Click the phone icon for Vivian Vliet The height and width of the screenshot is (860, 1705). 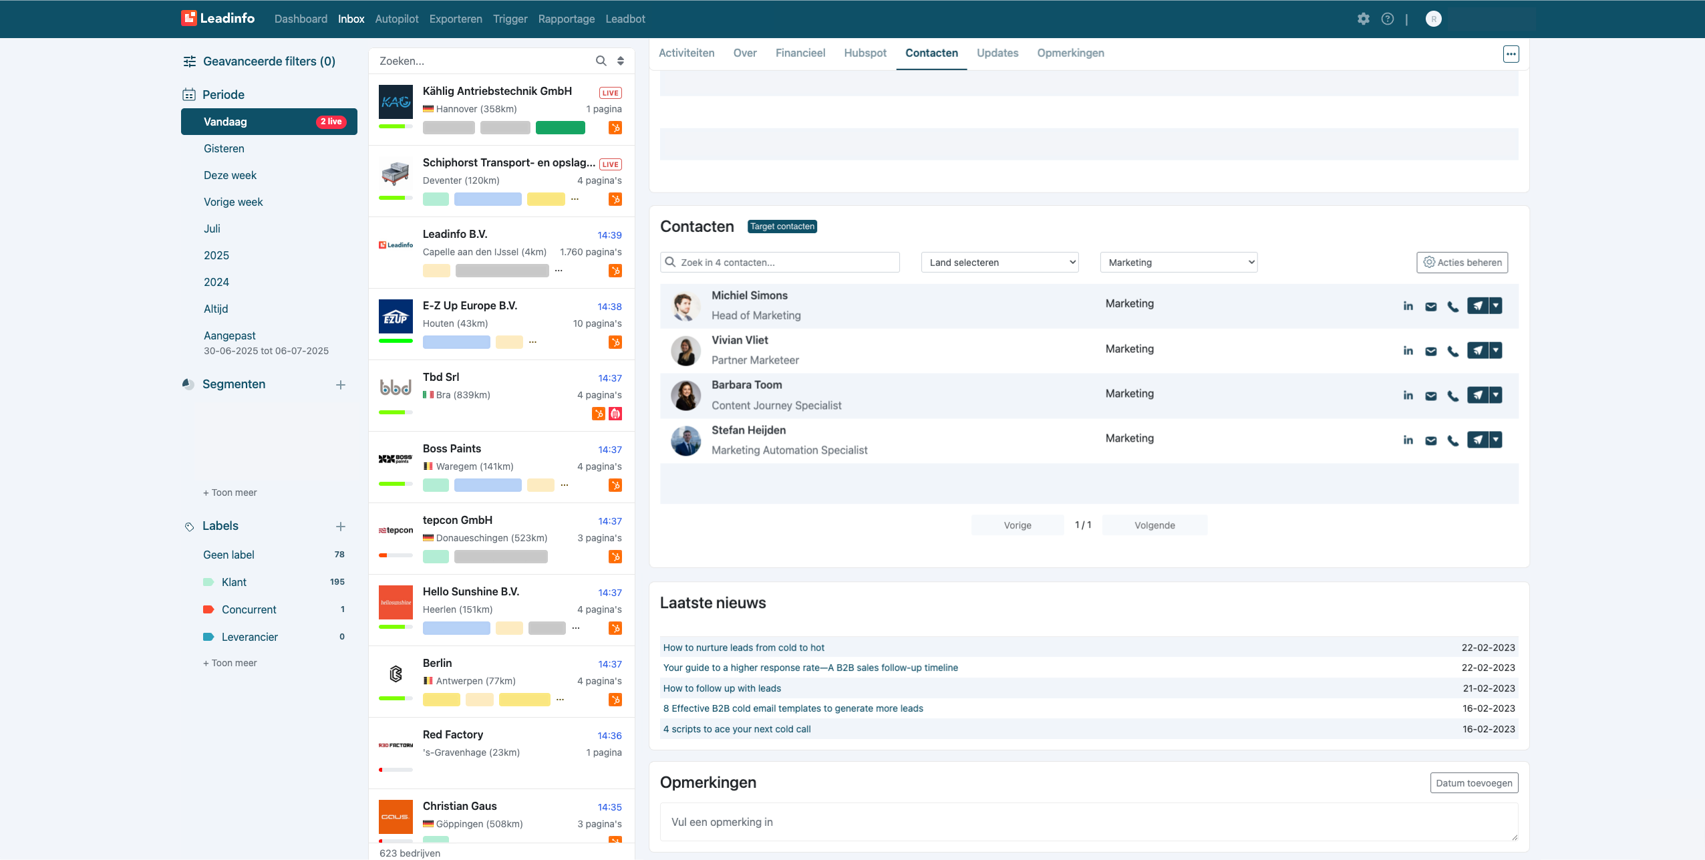pos(1452,351)
